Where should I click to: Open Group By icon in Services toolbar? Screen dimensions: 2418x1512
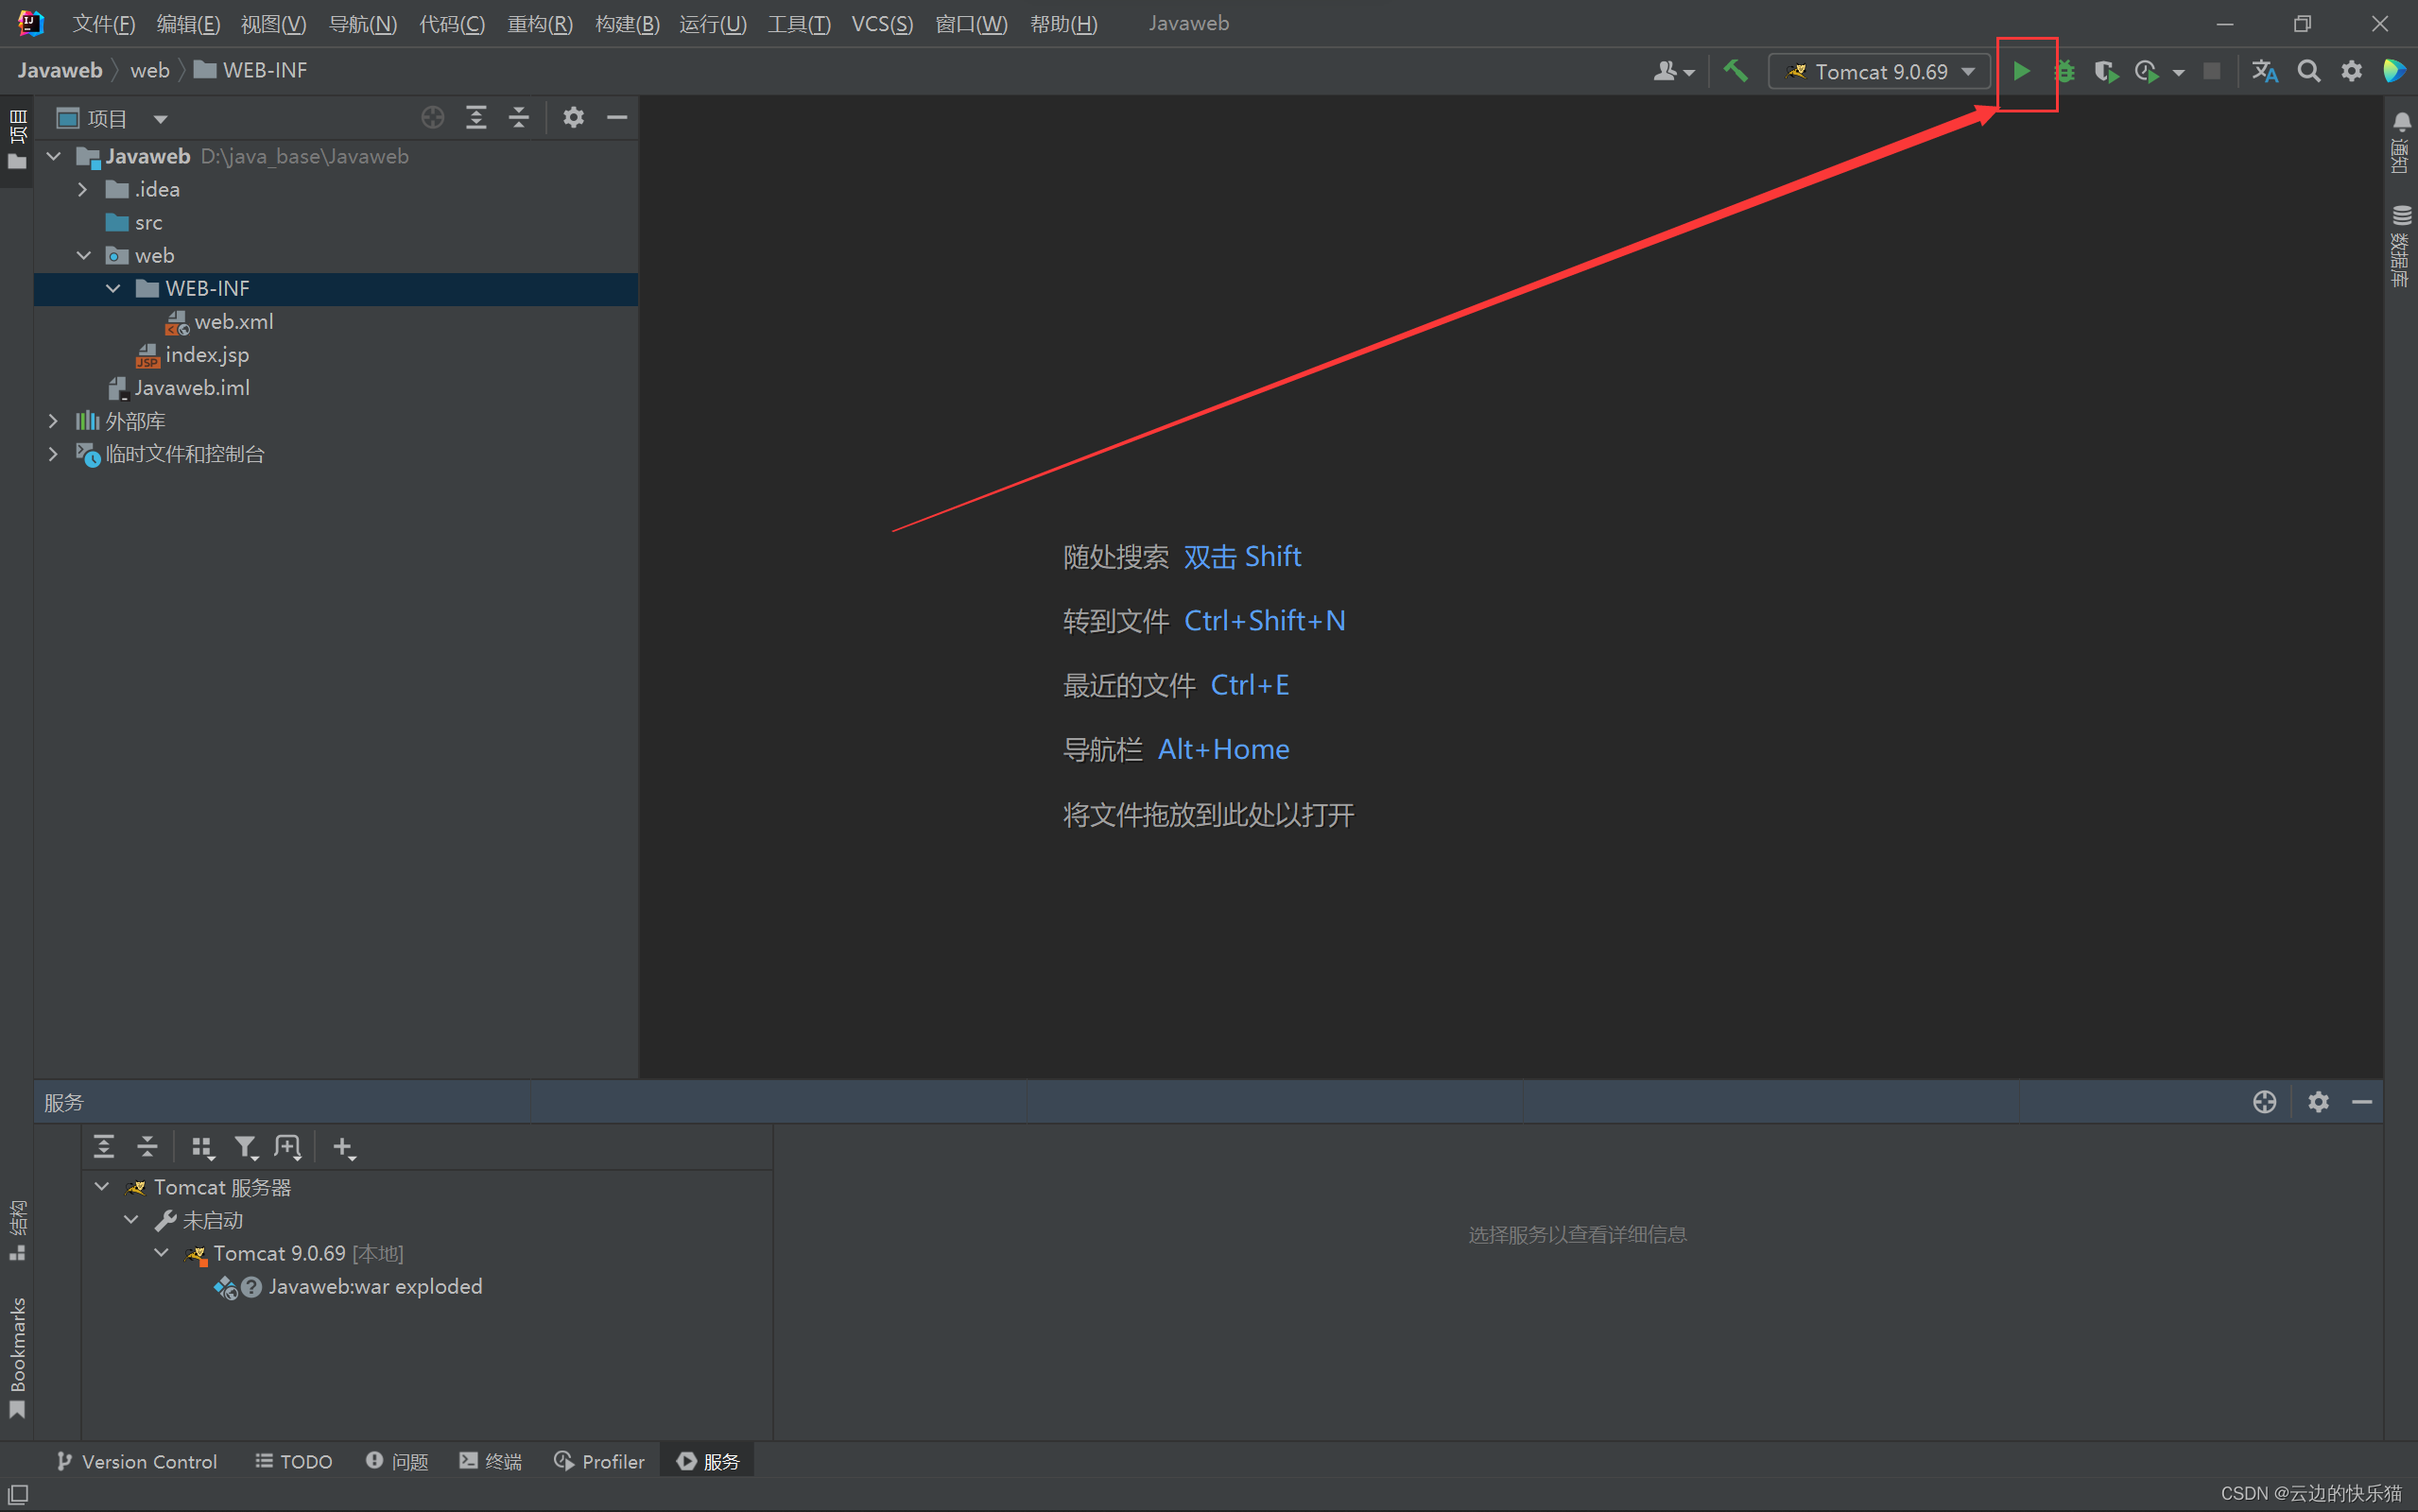point(203,1148)
